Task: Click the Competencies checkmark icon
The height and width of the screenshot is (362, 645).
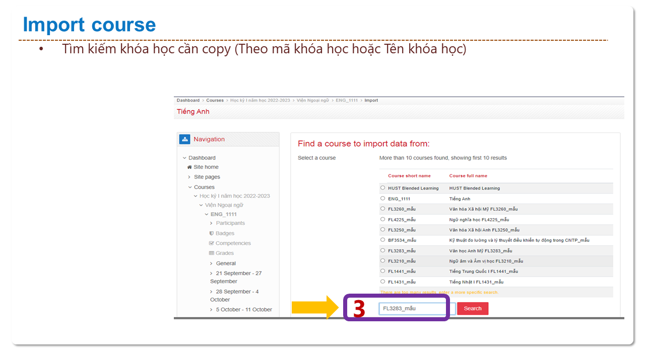Action: (212, 243)
